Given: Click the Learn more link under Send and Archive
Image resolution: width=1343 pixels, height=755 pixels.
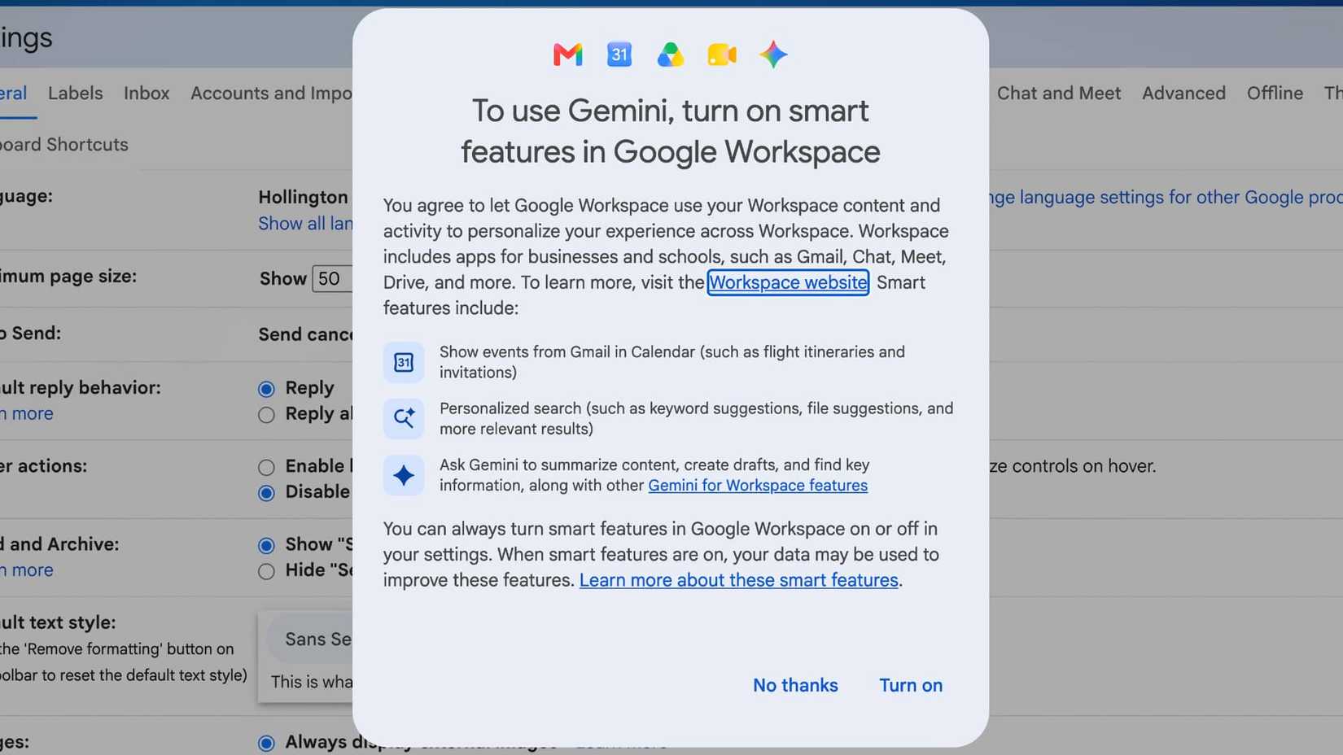Looking at the screenshot, I should pyautogui.click(x=27, y=570).
